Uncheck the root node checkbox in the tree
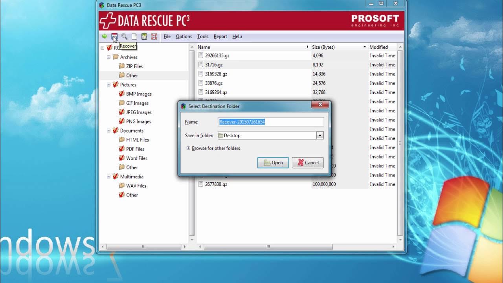Image resolution: width=503 pixels, height=283 pixels. [x=109, y=48]
